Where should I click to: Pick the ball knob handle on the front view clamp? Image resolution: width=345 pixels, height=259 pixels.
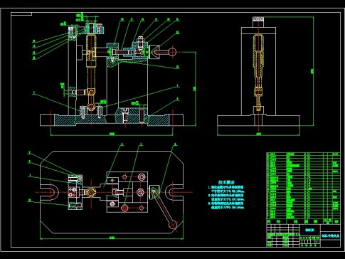172,52
